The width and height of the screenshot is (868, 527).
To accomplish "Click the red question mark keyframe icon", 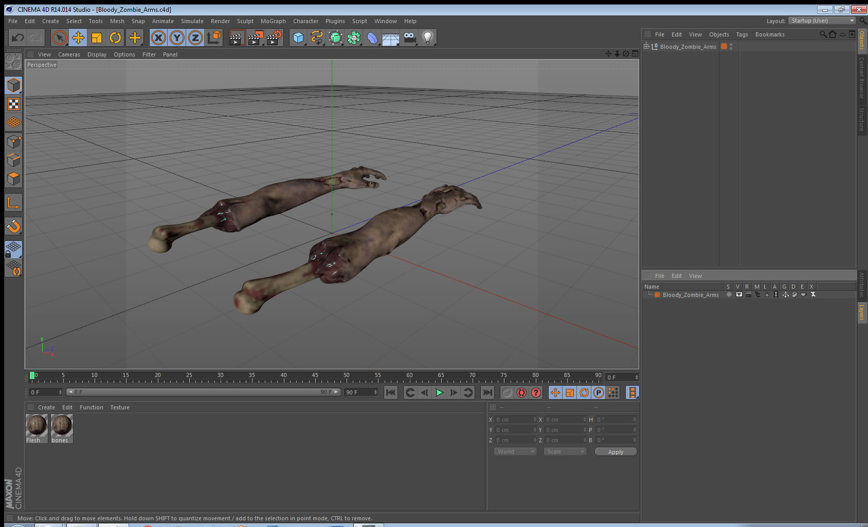I will coord(536,392).
